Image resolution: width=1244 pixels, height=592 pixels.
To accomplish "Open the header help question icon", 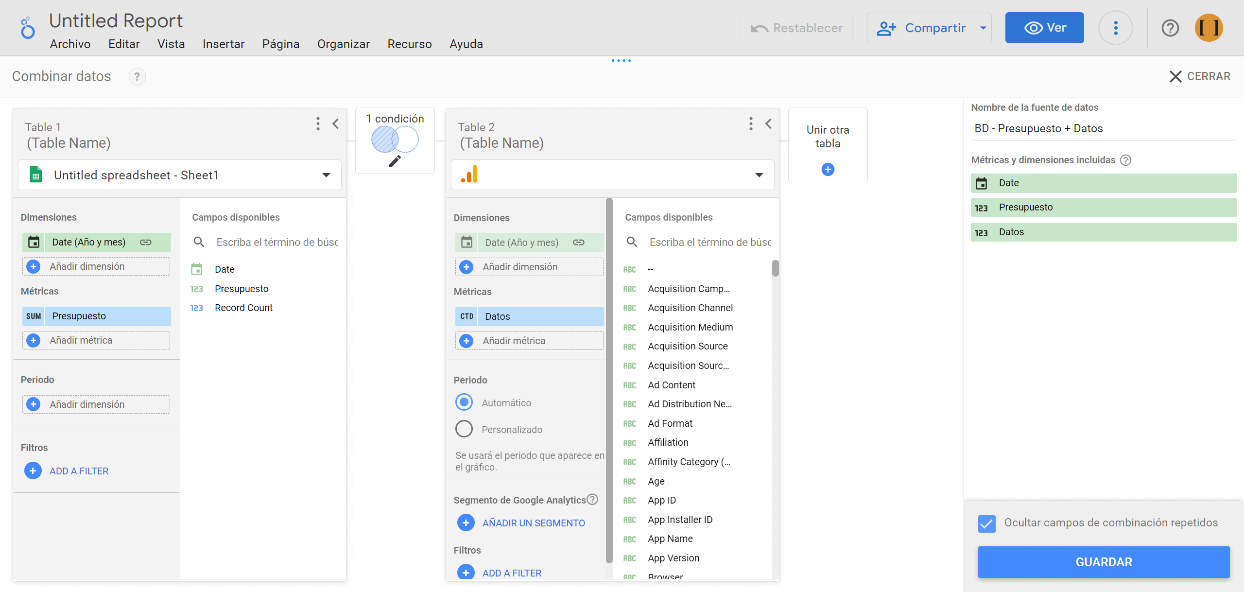I will (x=1170, y=28).
